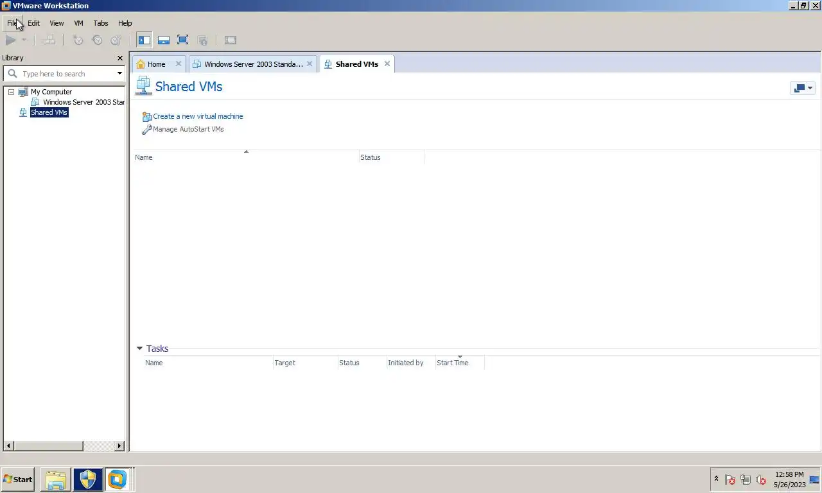Click the Library horizontal scrollbar thumb
This screenshot has width=822, height=493.
pyautogui.click(x=48, y=445)
